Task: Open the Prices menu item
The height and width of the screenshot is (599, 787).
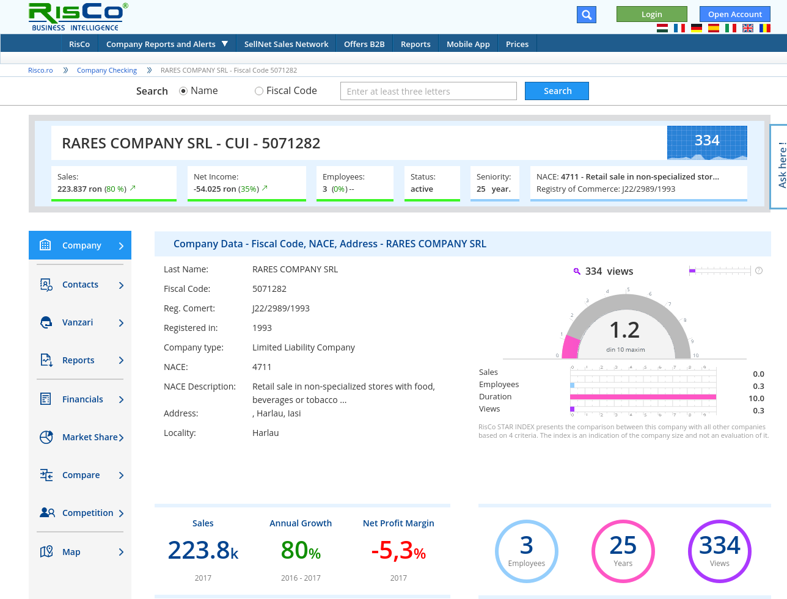Action: tap(517, 44)
